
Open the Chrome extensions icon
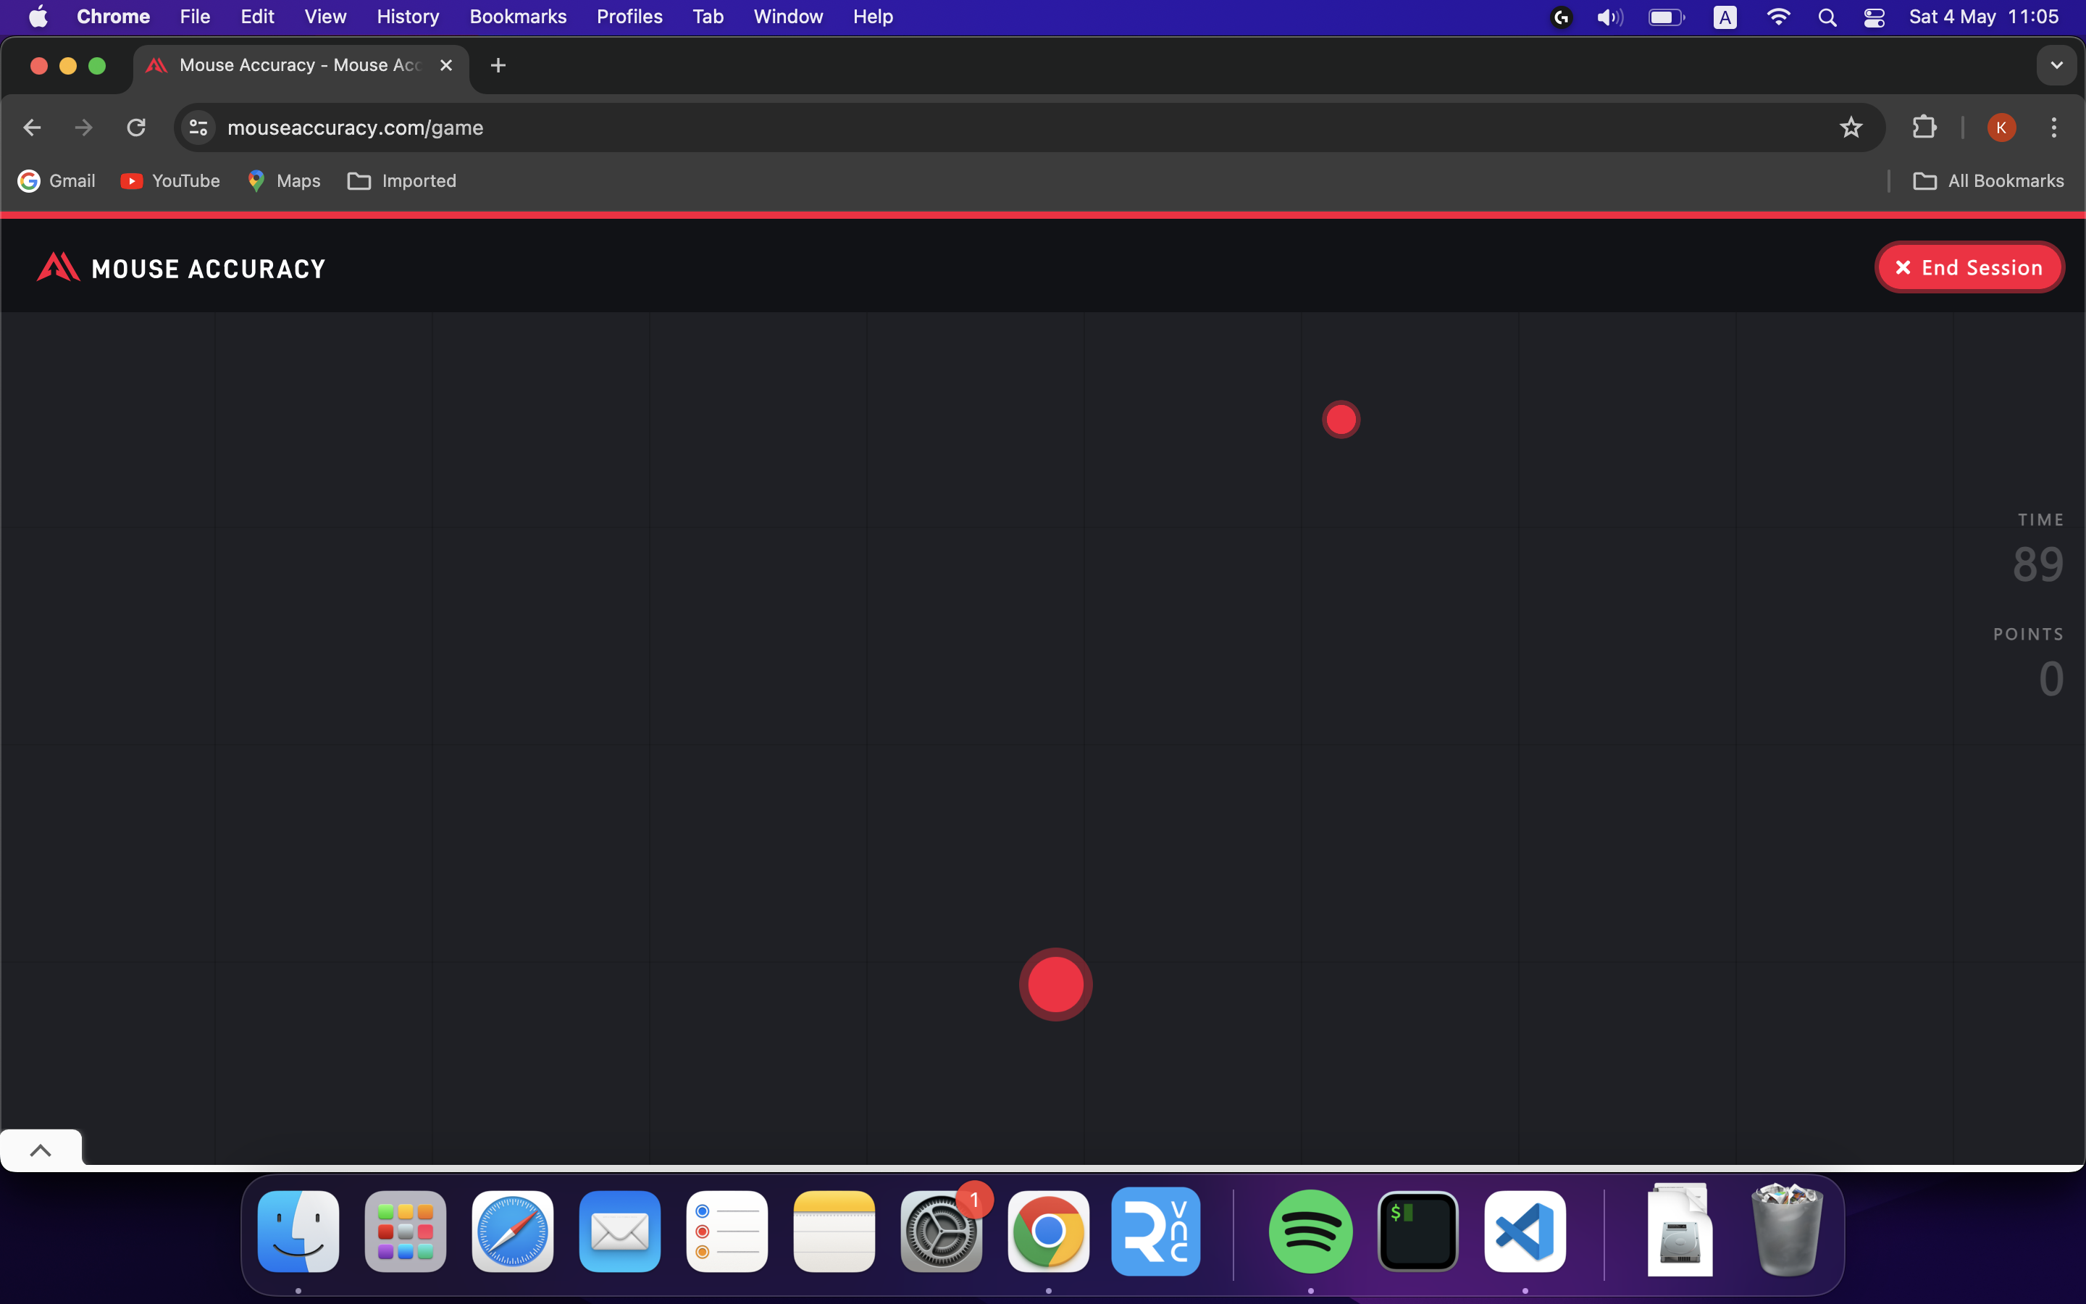[x=1924, y=127]
